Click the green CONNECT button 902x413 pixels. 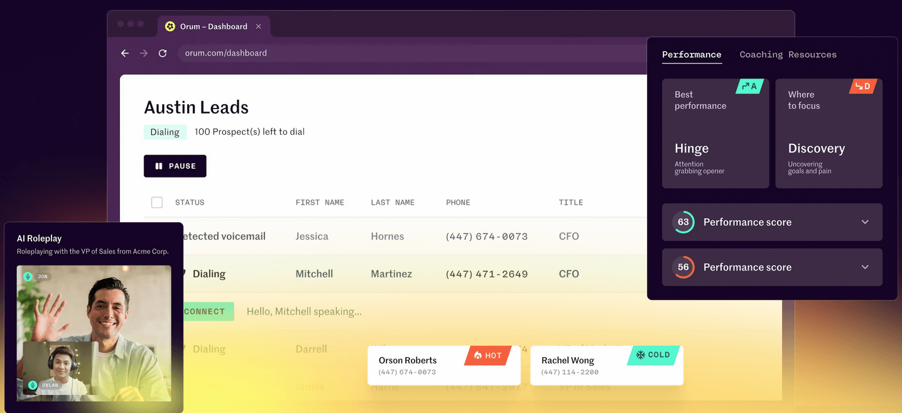click(205, 311)
